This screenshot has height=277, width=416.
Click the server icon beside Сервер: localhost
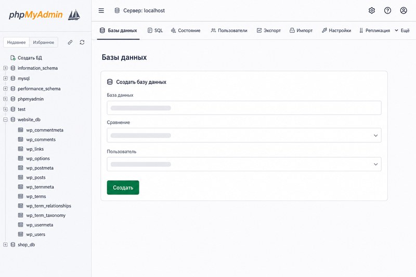point(117,10)
